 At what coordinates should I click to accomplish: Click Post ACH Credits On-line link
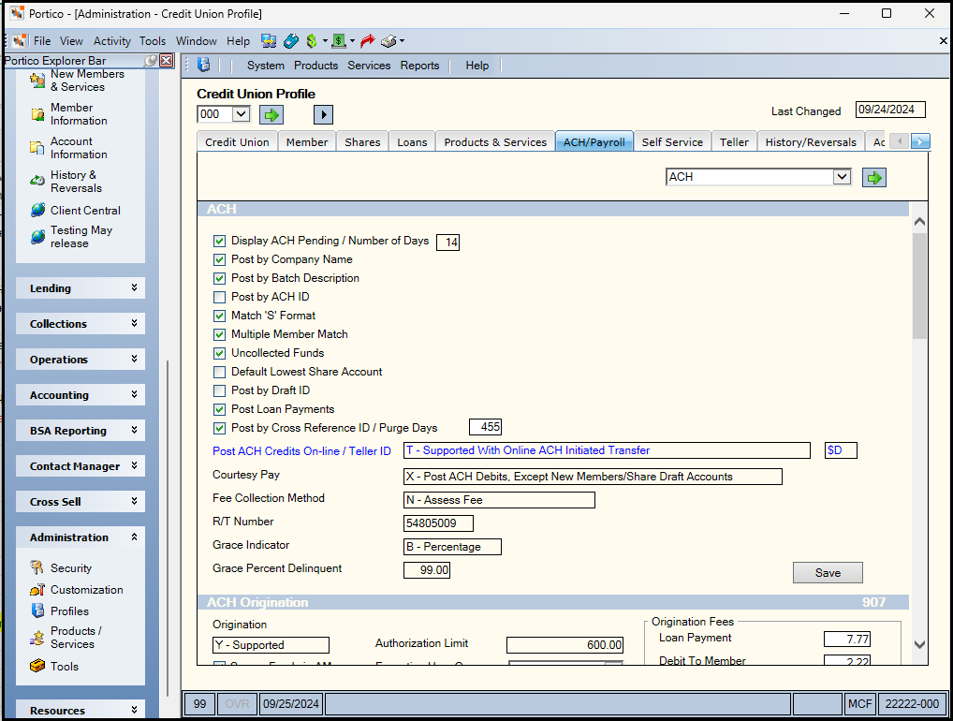coord(301,451)
